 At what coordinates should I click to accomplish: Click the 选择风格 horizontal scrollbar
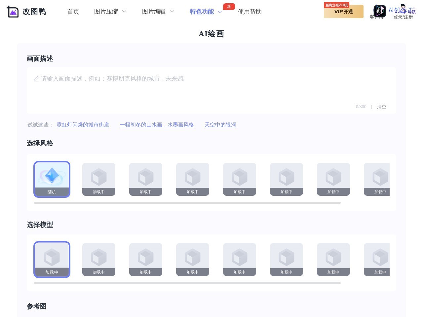[187, 203]
